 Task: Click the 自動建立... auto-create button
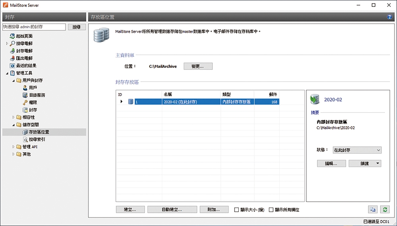point(172,210)
